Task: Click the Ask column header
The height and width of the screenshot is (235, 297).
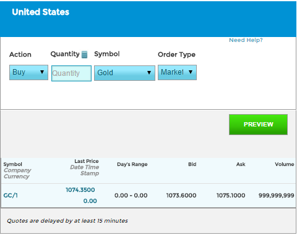Action: [241, 164]
